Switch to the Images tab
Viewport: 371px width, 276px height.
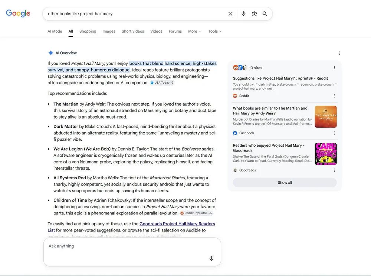click(x=109, y=31)
